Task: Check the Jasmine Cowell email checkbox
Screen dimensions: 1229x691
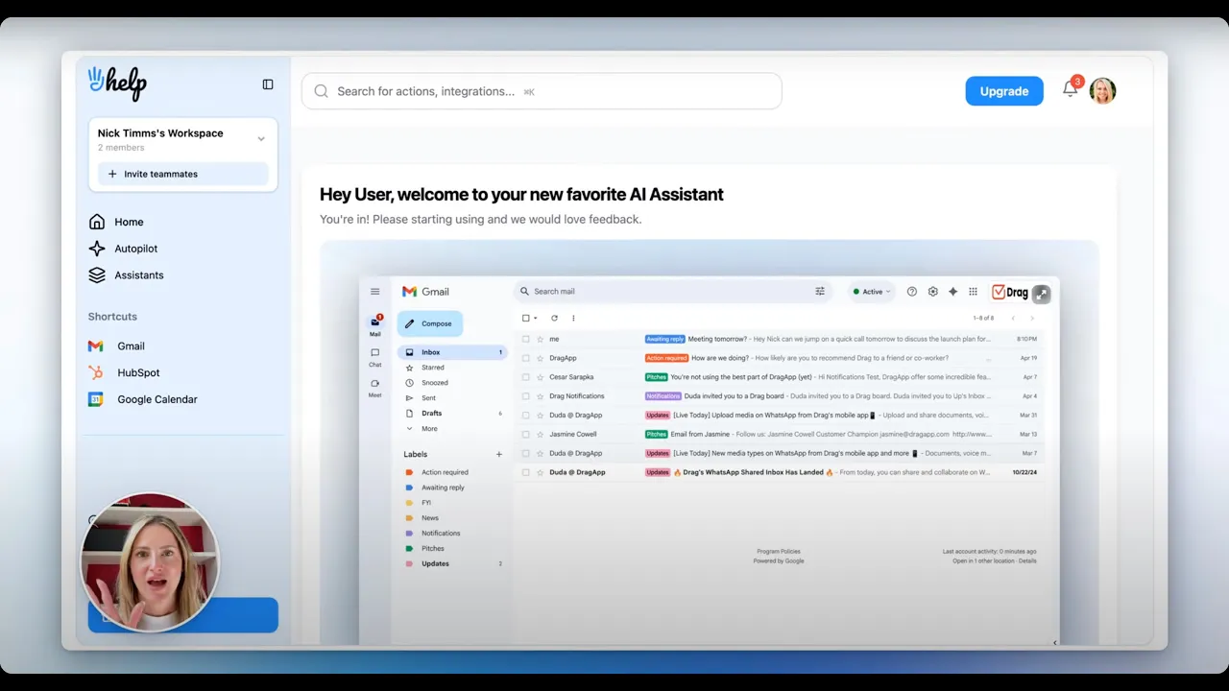Action: (525, 434)
